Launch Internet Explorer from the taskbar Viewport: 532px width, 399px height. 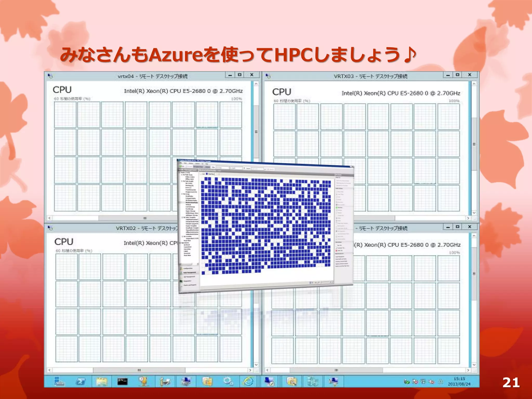pyautogui.click(x=249, y=381)
